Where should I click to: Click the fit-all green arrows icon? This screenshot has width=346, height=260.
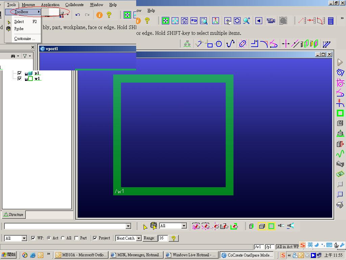coord(166,21)
